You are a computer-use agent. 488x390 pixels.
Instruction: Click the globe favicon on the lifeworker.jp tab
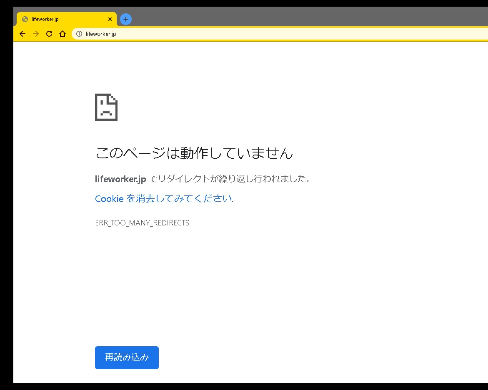pyautogui.click(x=26, y=19)
